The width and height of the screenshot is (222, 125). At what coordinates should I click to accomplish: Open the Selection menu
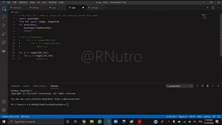[x=23, y=2]
